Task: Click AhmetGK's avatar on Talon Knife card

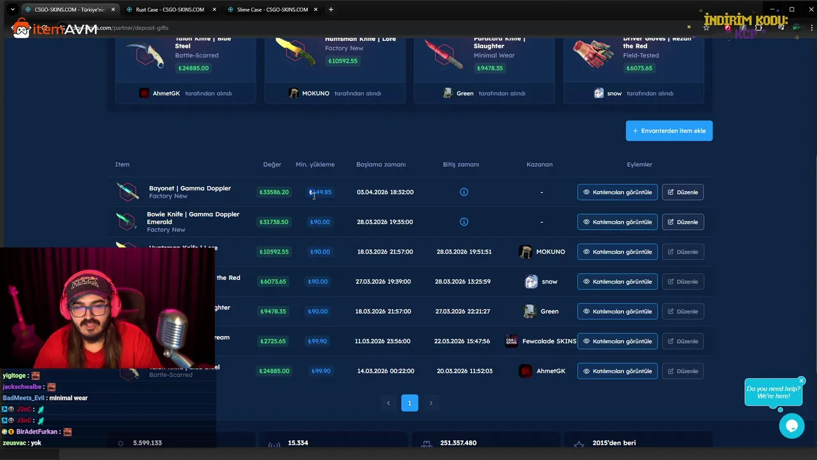Action: [144, 93]
